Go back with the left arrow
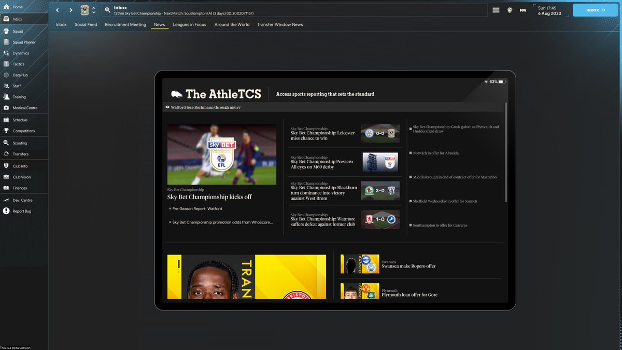The height and width of the screenshot is (350, 622). point(58,10)
